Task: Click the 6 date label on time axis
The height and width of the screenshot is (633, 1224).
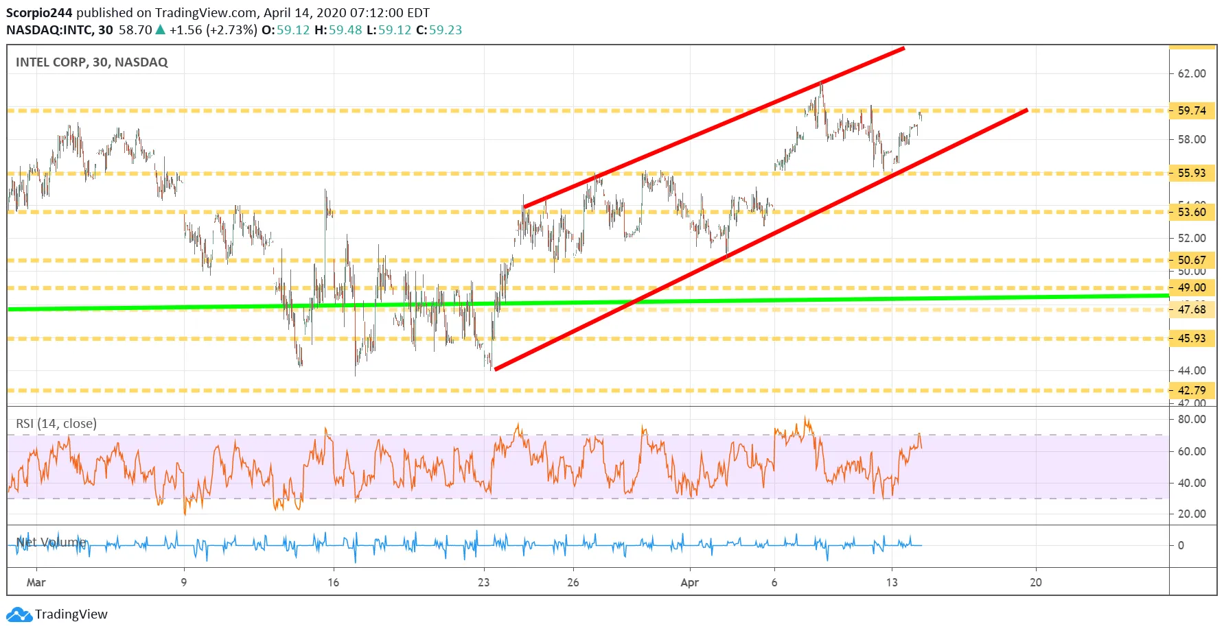Action: point(774,582)
